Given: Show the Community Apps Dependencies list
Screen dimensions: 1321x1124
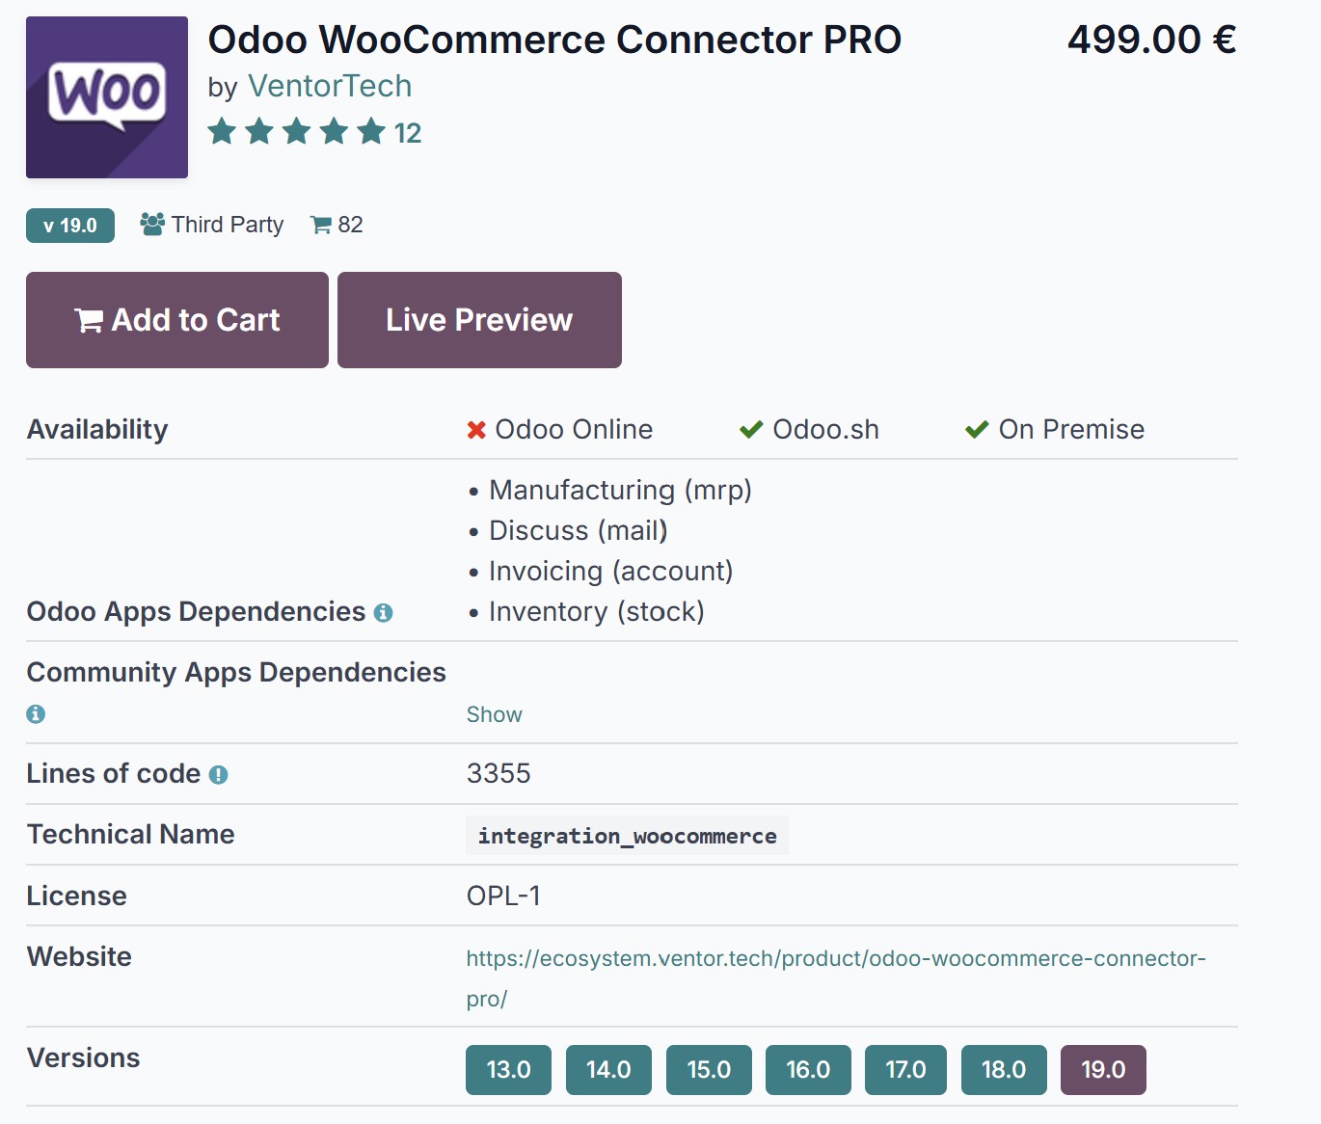Looking at the screenshot, I should coord(494,714).
